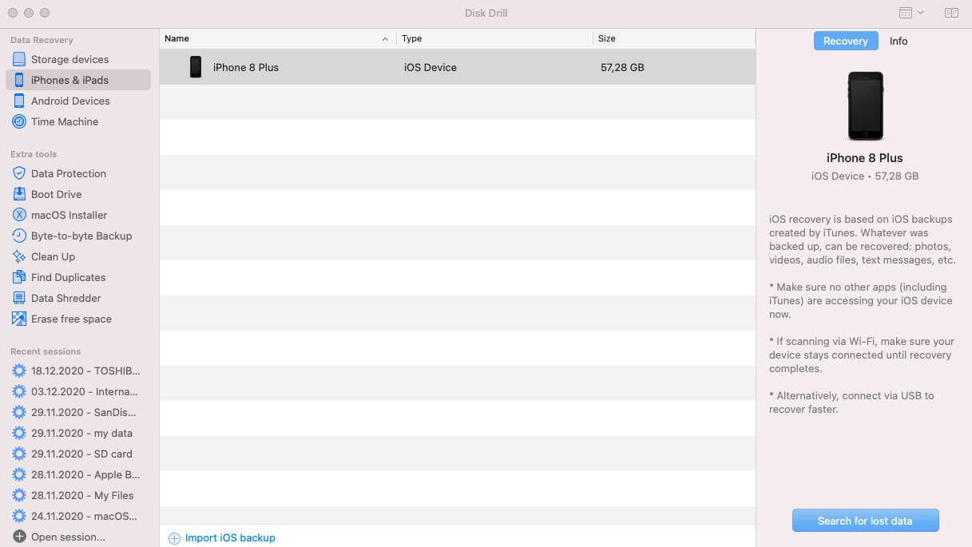Screen dimensions: 972x547
Task: Click the iPhone 8 Plus title in right panel
Action: pyautogui.click(x=865, y=158)
